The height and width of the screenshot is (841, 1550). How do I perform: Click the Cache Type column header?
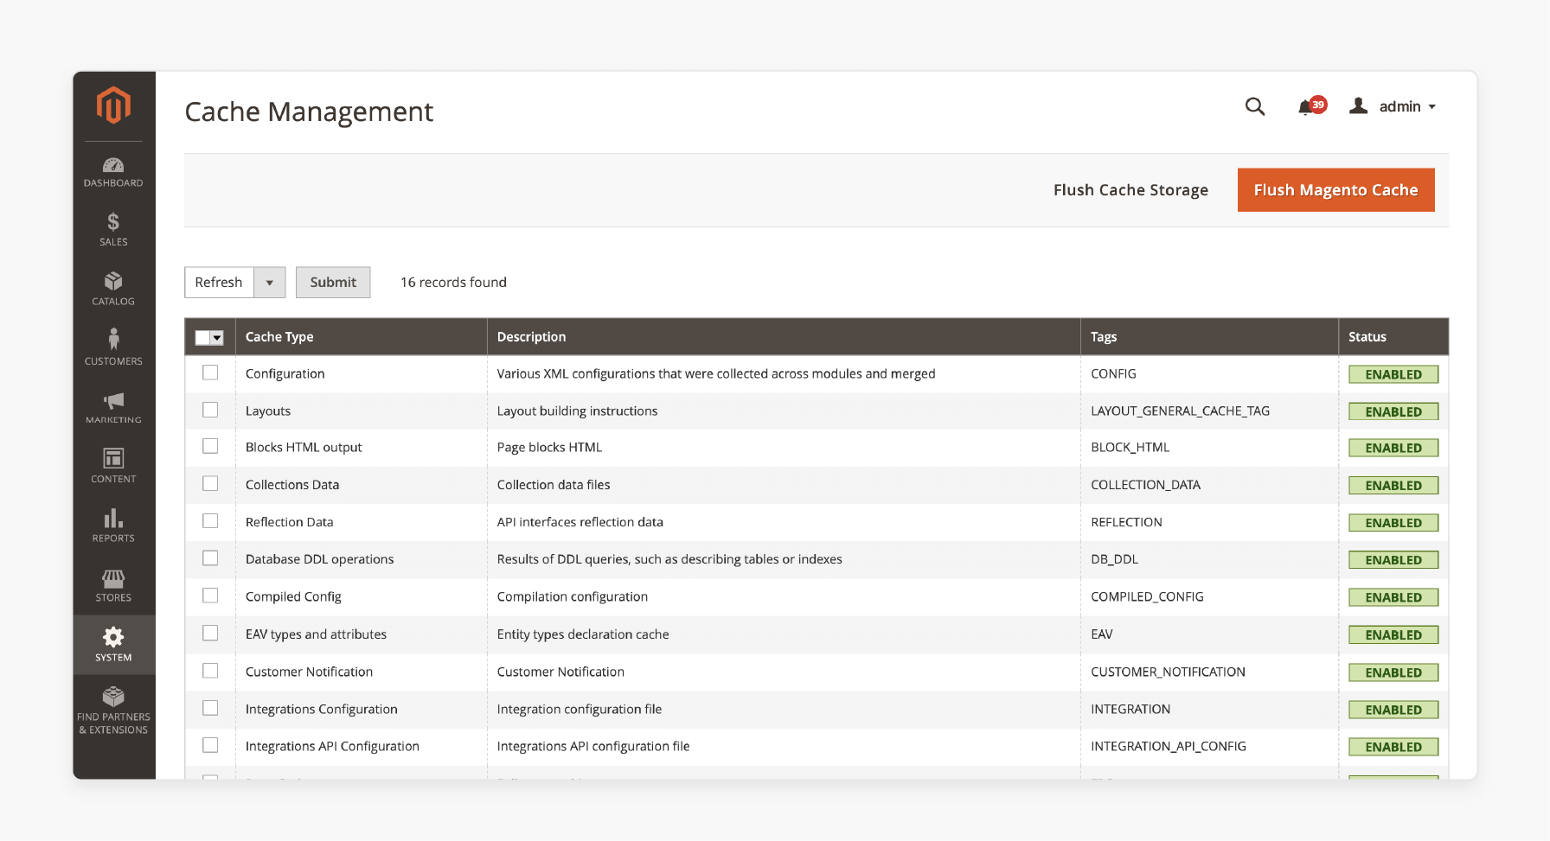361,337
